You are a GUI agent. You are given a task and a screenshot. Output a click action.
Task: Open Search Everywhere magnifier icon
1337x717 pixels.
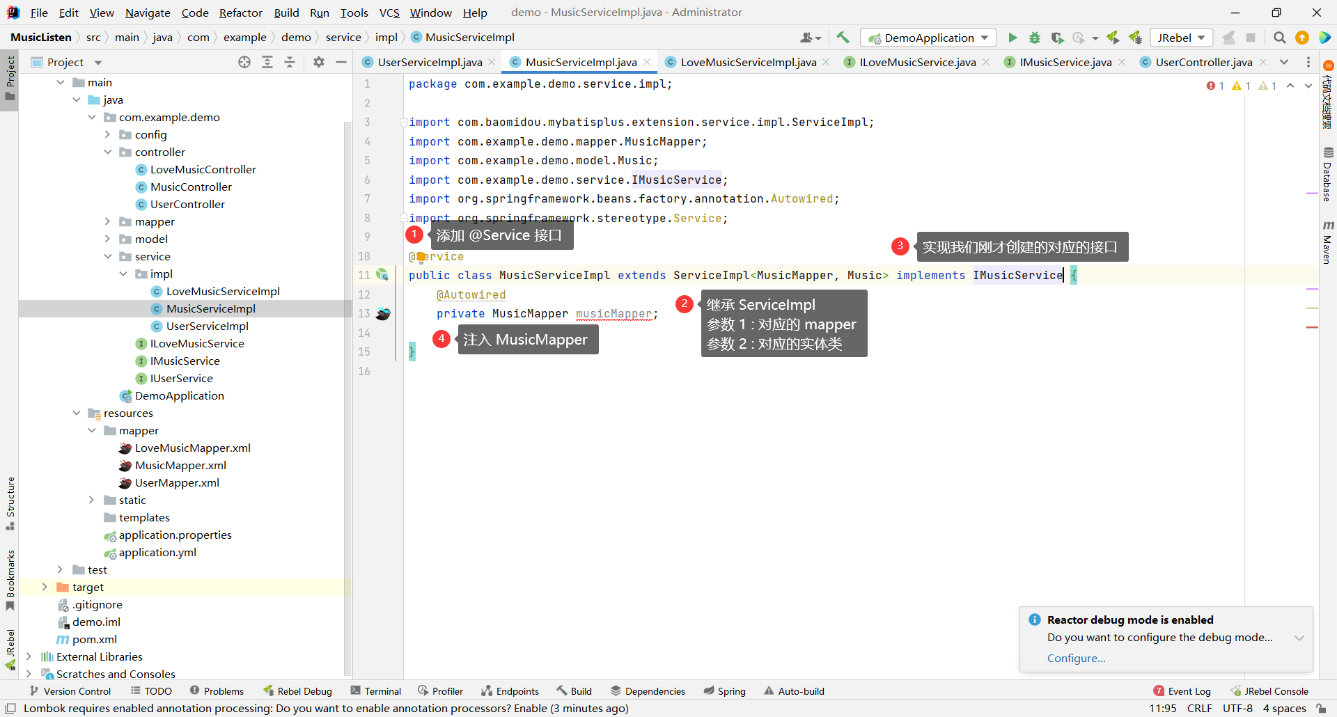(x=1279, y=38)
